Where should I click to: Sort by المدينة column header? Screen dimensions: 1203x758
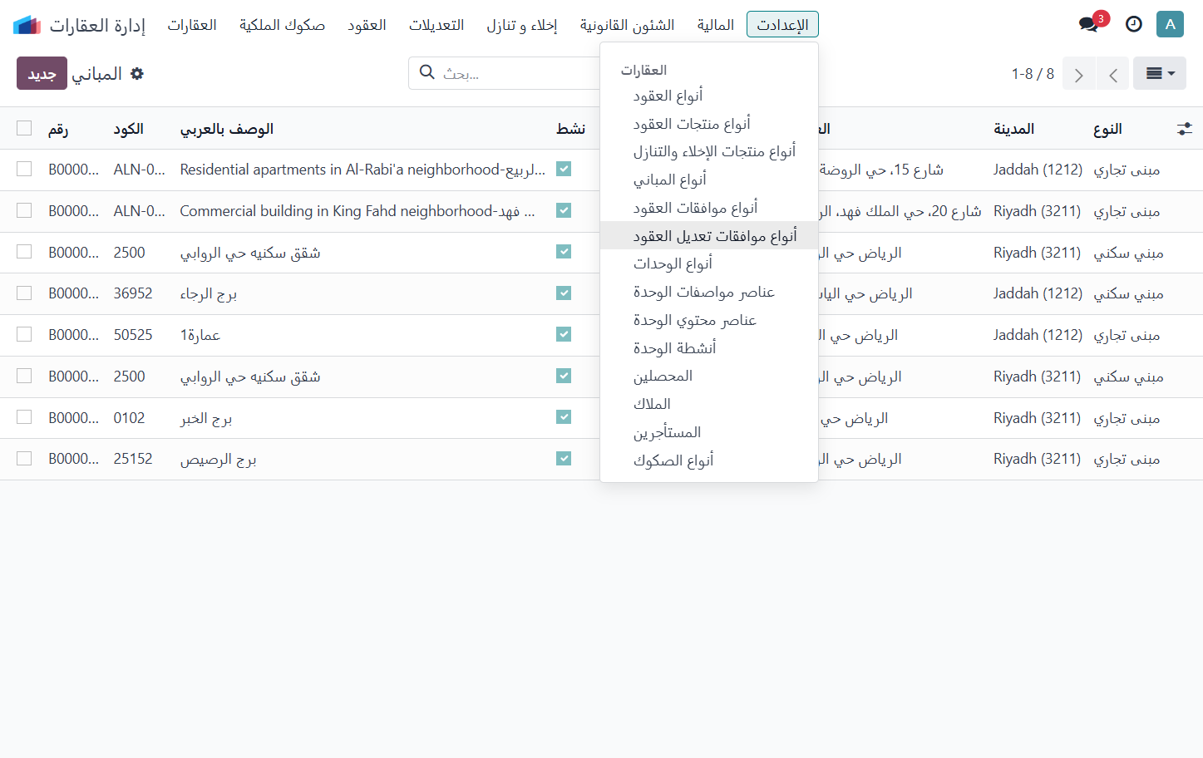point(1013,129)
